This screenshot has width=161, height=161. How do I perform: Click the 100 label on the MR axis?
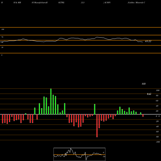pos(157,90)
